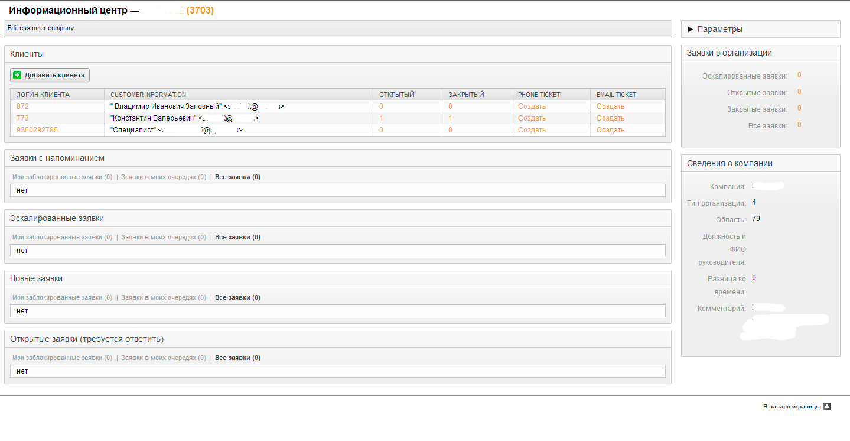The height and width of the screenshot is (441, 850).
Task: Create phone ticket for customer 773
Action: (532, 118)
